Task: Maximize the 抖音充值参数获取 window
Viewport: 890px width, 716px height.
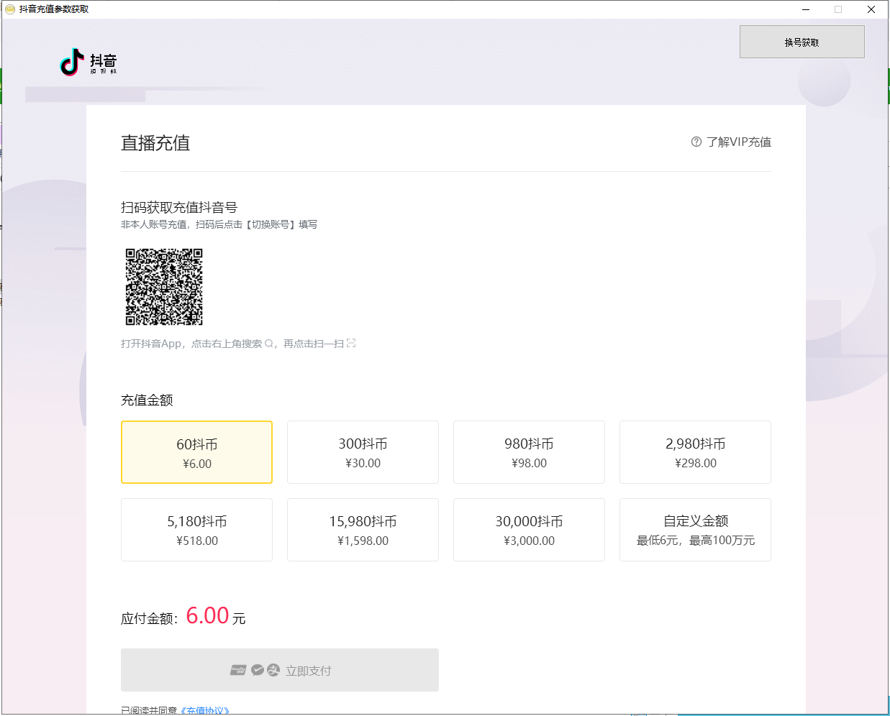Action: (838, 9)
